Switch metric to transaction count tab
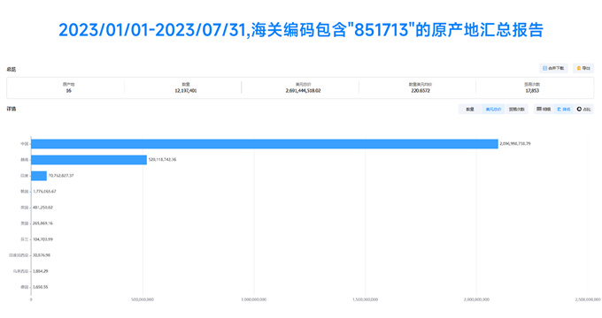Image resolution: width=602 pixels, height=318 pixels. point(516,110)
